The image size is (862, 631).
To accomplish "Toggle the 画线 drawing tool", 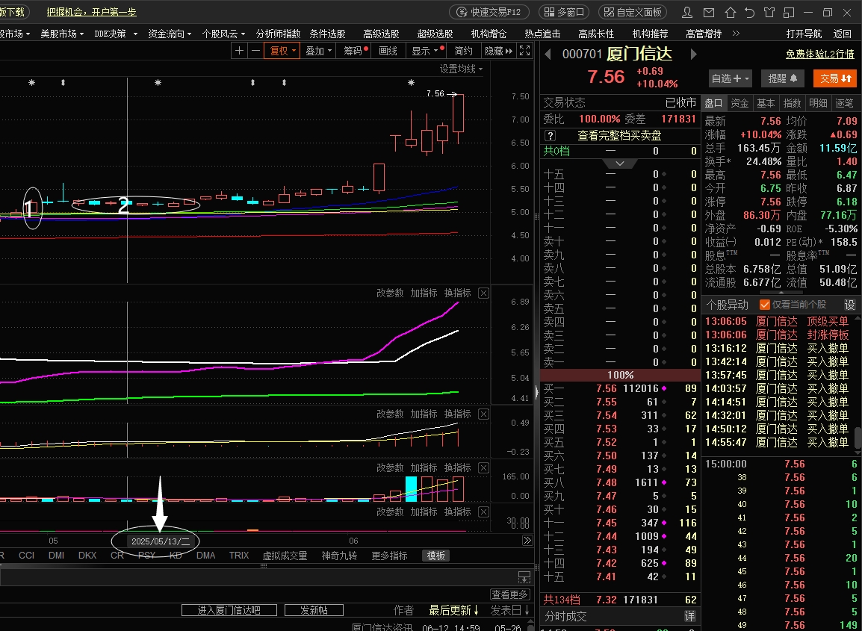I will [x=388, y=51].
